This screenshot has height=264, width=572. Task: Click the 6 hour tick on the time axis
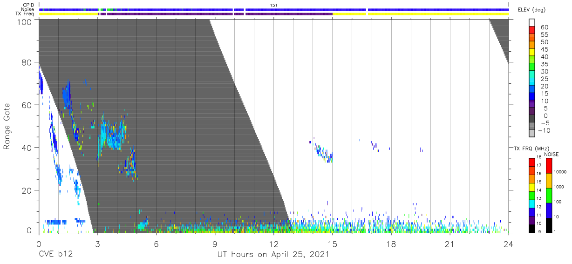(x=156, y=244)
